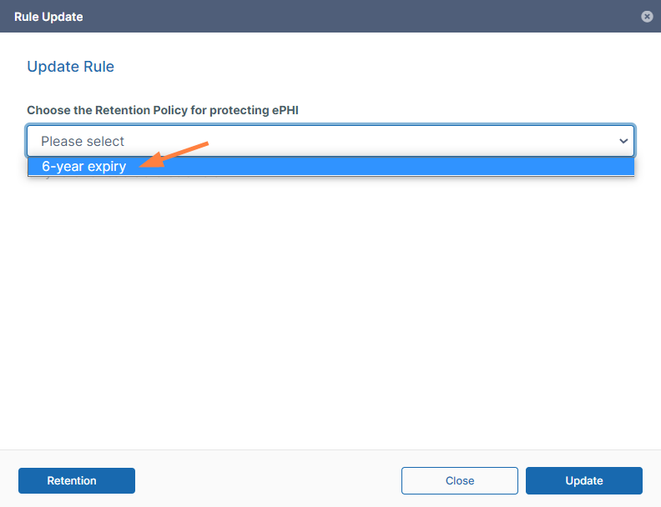661x507 pixels.
Task: Choose the 6-year expiry option
Action: [84, 167]
